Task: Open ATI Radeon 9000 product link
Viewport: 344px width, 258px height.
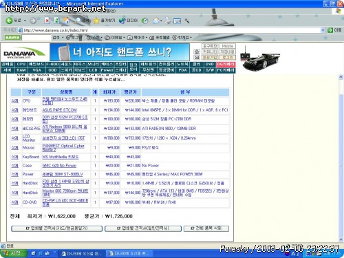Action: pos(65,129)
